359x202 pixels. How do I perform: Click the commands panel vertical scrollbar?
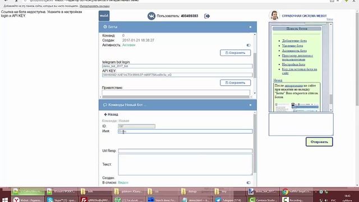255,144
